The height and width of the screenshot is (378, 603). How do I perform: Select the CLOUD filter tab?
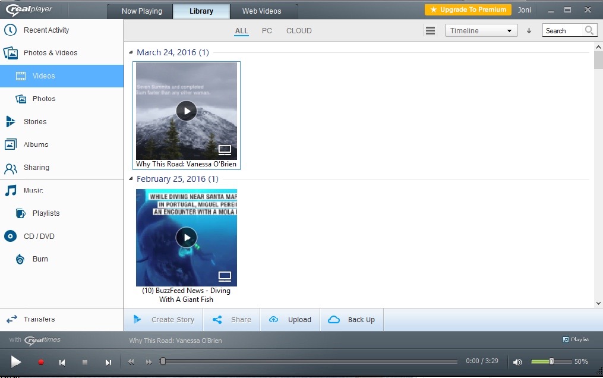[299, 31]
